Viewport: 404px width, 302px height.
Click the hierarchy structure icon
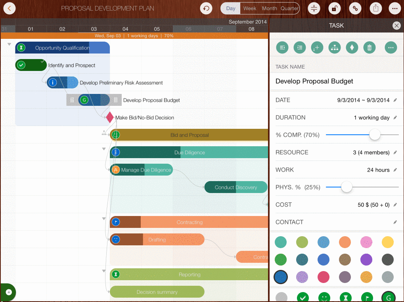click(x=335, y=48)
